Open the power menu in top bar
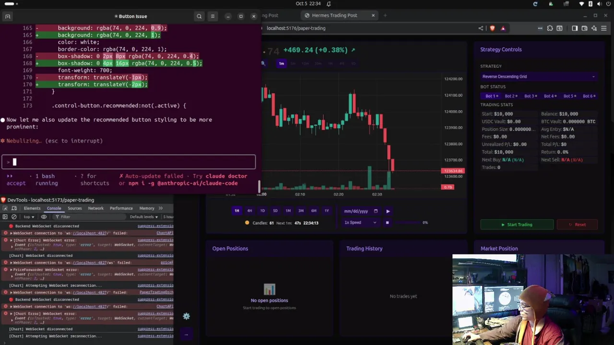Viewport: 614px width, 345px height. pyautogui.click(x=608, y=4)
